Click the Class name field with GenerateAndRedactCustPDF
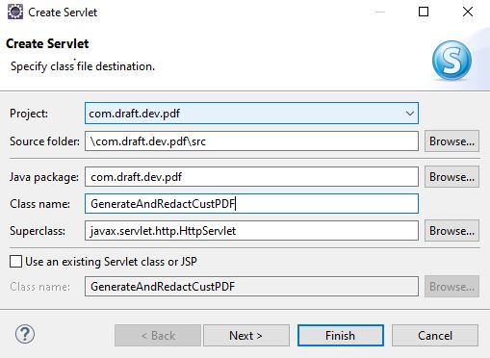Viewport: 490px width, 358px height. [x=251, y=204]
